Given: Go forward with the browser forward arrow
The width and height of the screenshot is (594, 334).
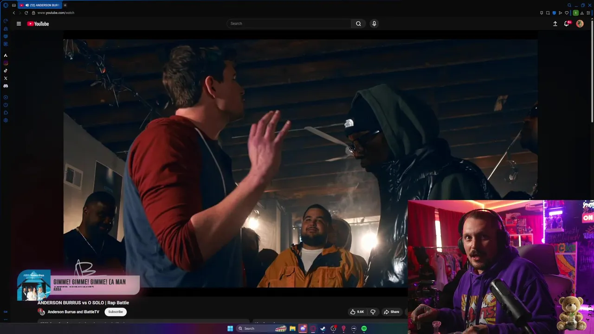Looking at the screenshot, I should [20, 13].
